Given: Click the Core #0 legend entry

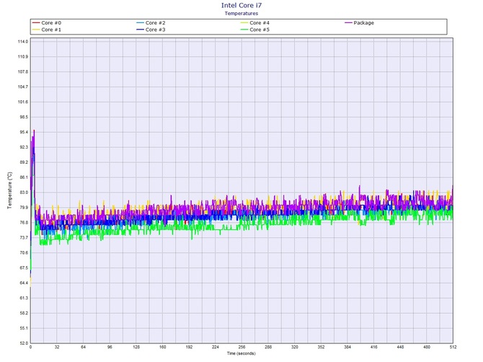Looking at the screenshot, I should [51, 22].
